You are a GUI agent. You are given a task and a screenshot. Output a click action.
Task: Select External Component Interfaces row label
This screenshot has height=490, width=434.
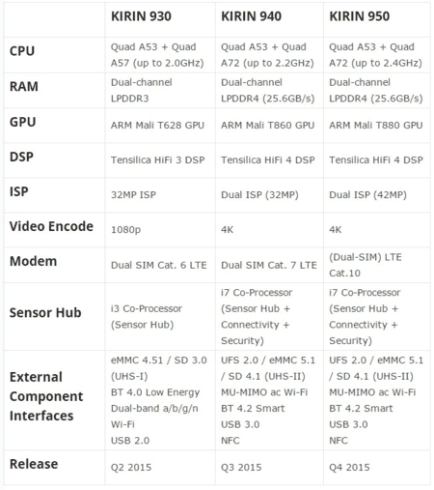point(46,396)
